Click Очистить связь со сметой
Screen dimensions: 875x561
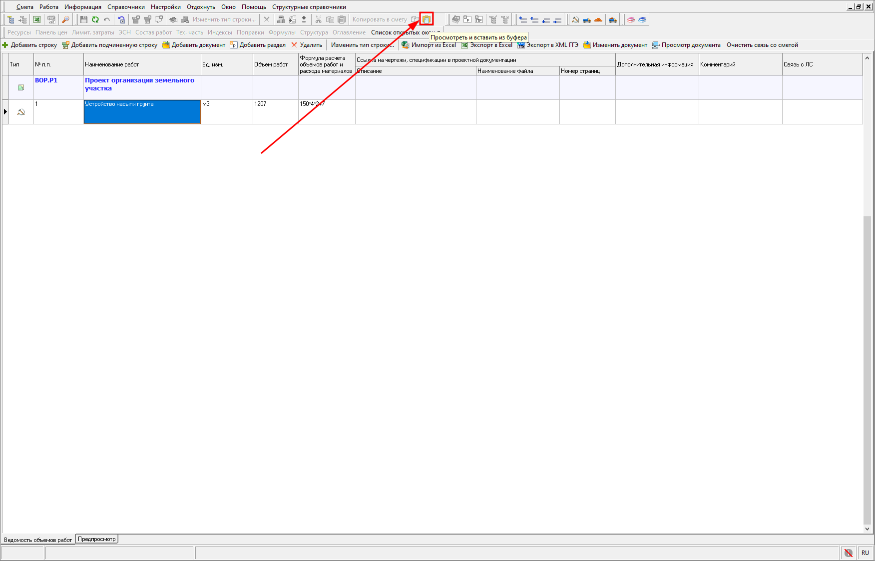pos(762,45)
